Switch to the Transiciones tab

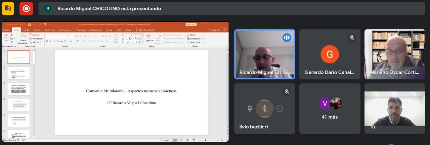click(50, 30)
